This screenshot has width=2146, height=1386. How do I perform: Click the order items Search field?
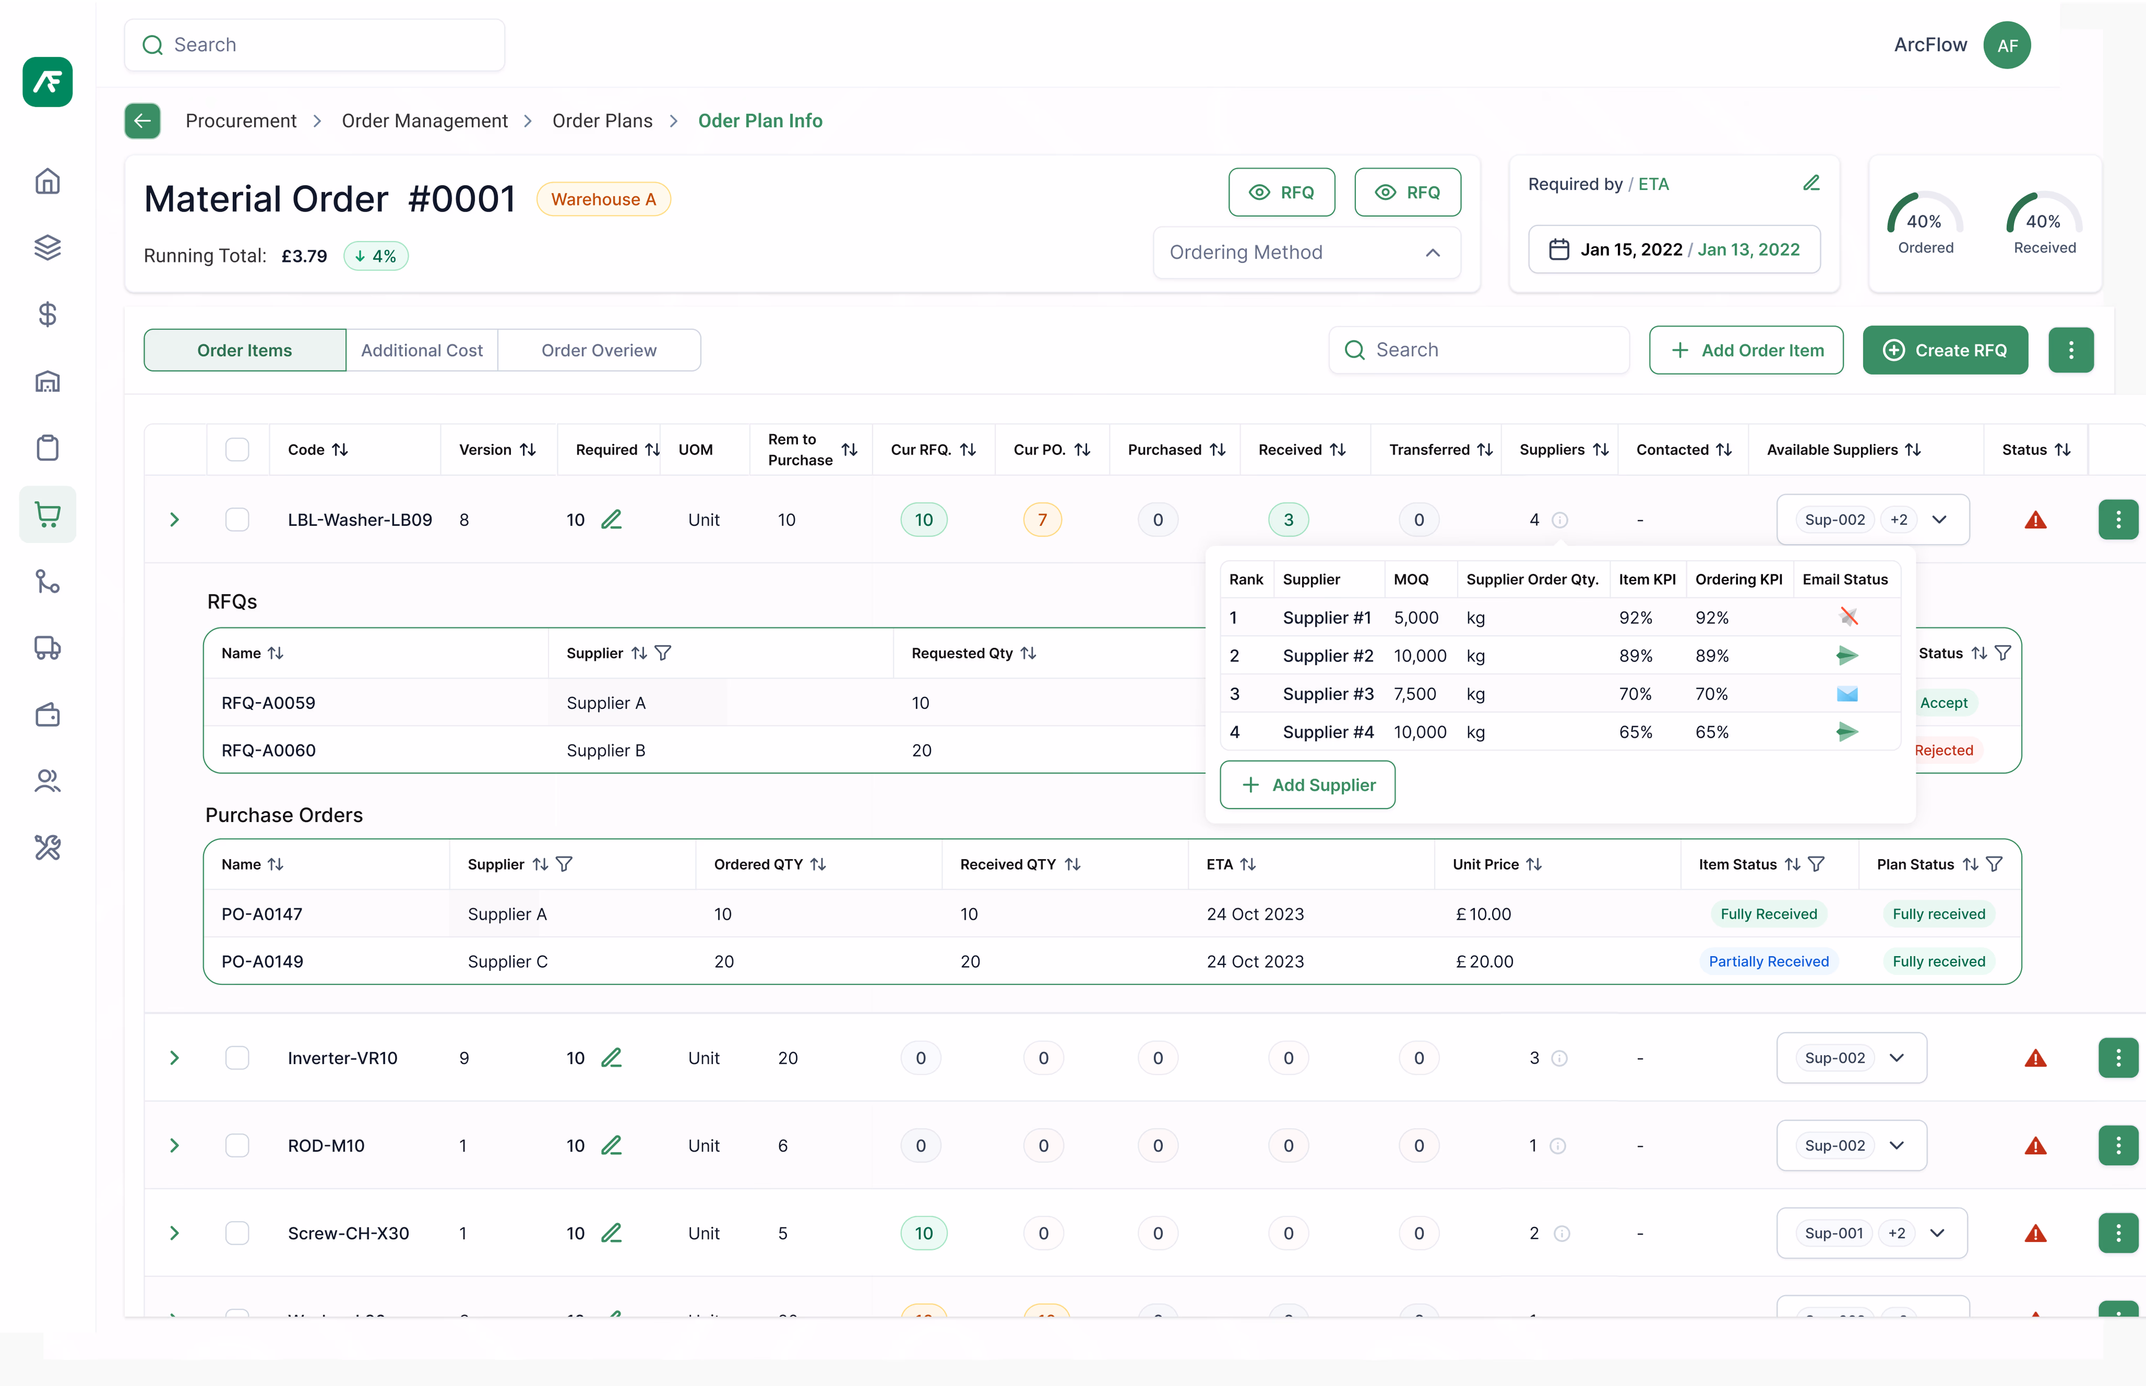pos(1479,350)
